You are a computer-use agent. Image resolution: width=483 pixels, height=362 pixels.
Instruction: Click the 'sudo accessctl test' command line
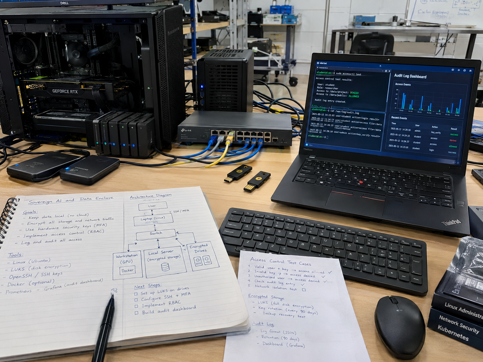(339, 74)
